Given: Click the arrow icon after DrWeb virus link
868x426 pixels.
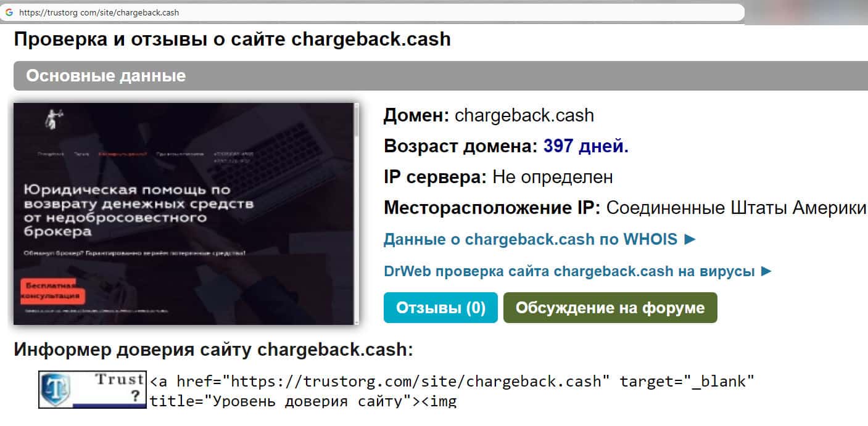Looking at the screenshot, I should click(x=766, y=271).
